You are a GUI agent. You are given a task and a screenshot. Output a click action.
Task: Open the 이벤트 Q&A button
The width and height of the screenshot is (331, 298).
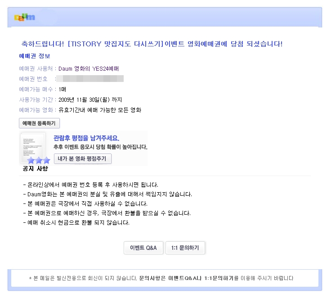(x=143, y=248)
